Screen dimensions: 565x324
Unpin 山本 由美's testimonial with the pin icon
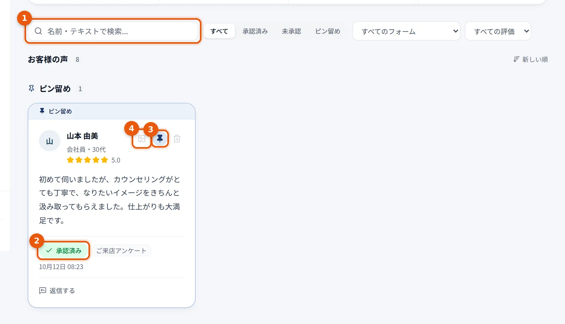160,139
